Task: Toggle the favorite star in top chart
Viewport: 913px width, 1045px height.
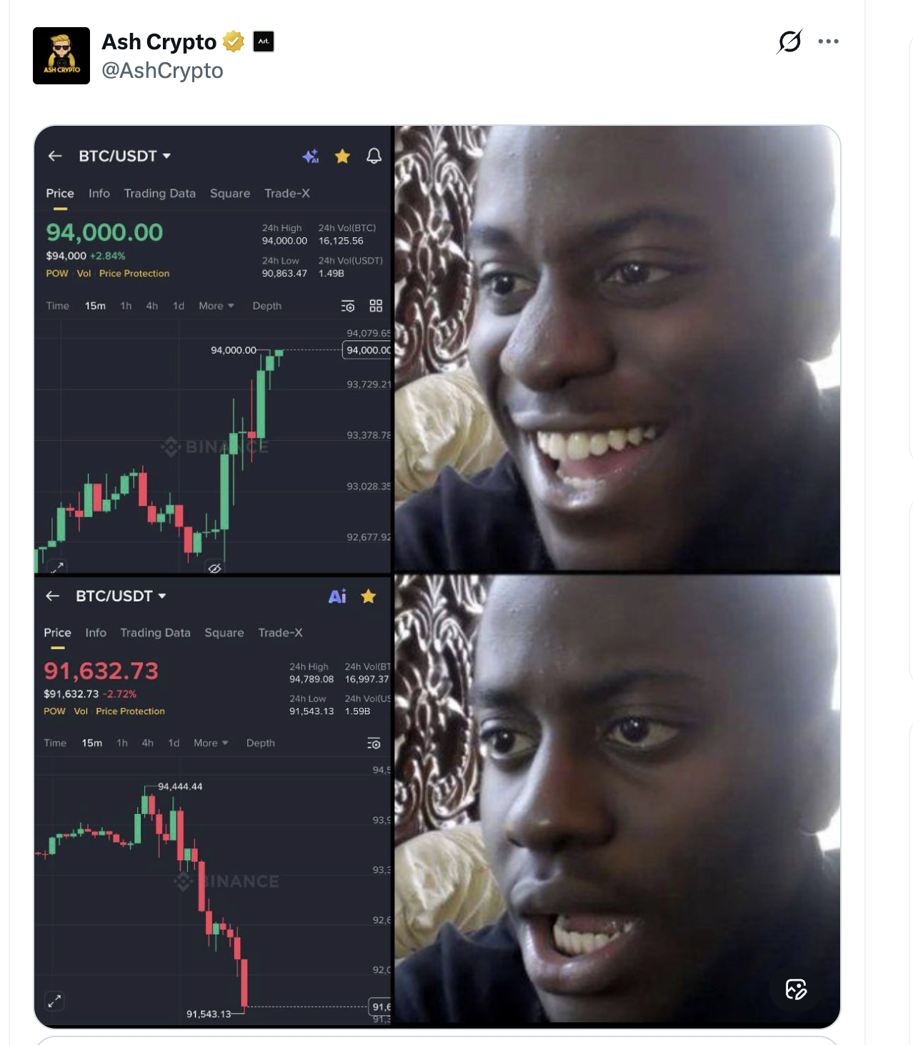Action: click(342, 156)
